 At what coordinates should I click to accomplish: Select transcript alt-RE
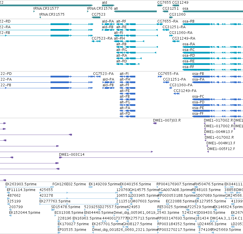121,27
